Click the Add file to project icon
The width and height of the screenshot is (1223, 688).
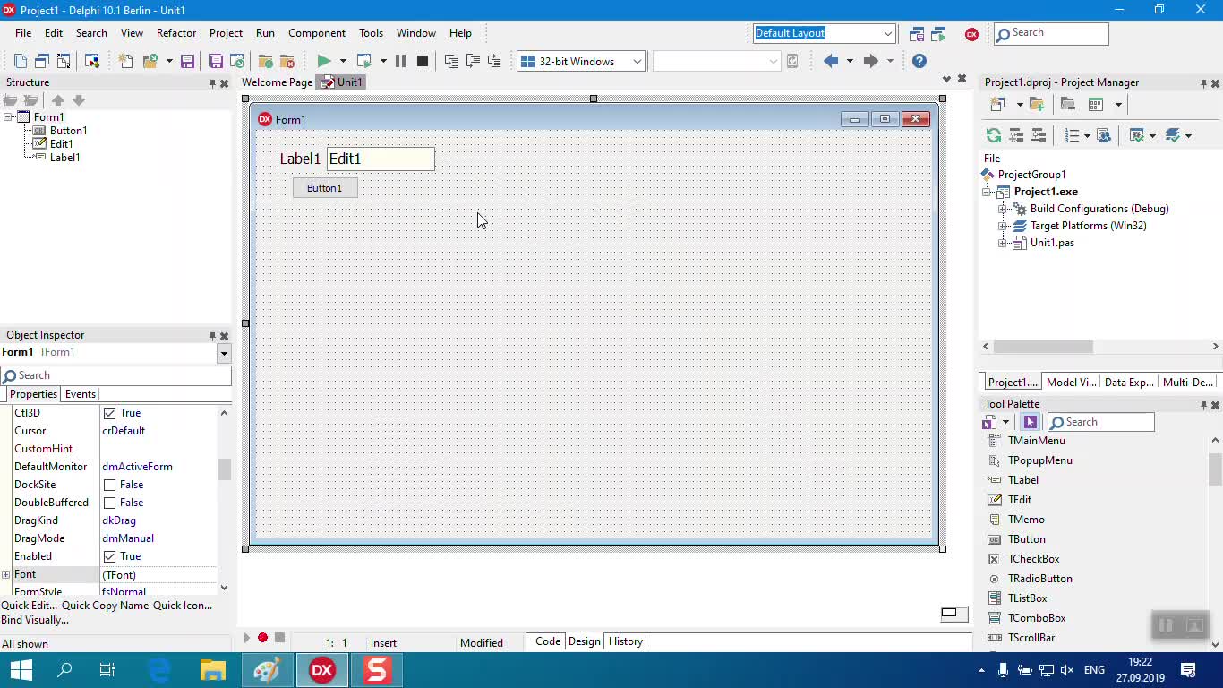(266, 61)
